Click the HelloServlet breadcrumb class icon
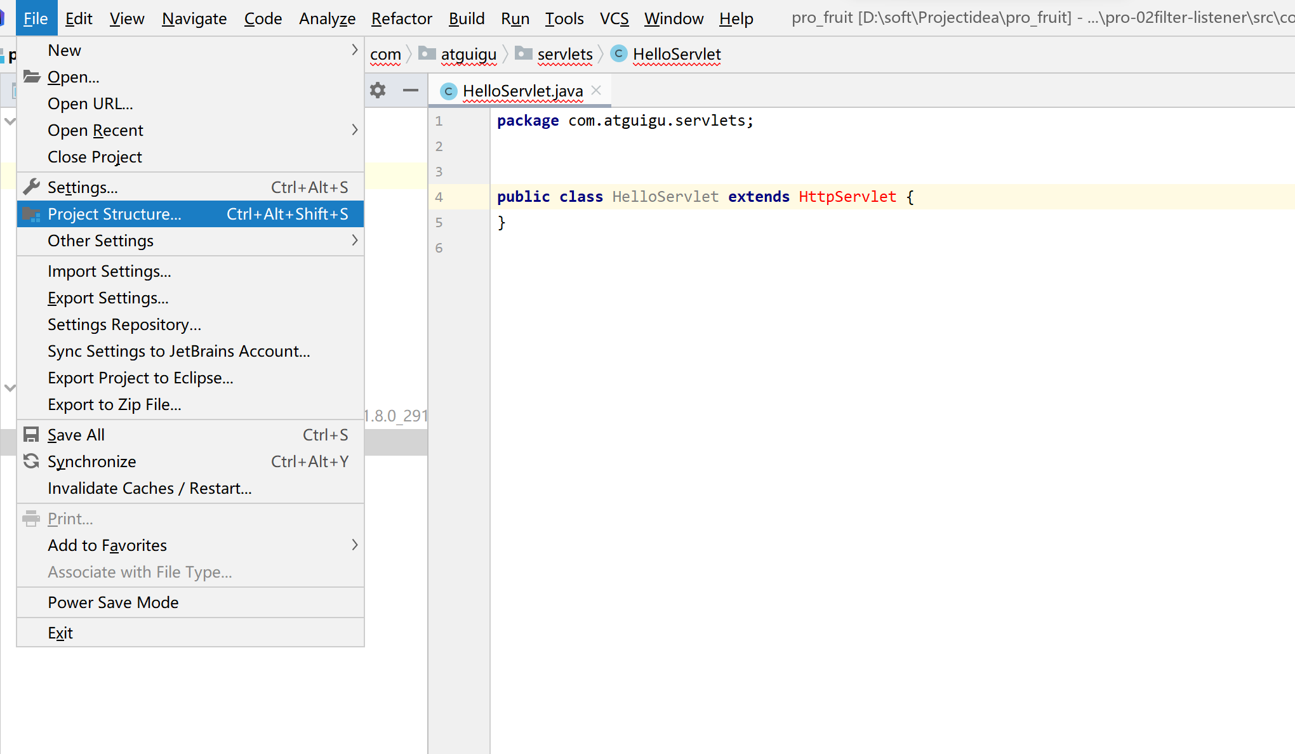 (619, 54)
